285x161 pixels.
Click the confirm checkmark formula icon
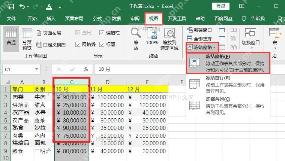pos(72,69)
